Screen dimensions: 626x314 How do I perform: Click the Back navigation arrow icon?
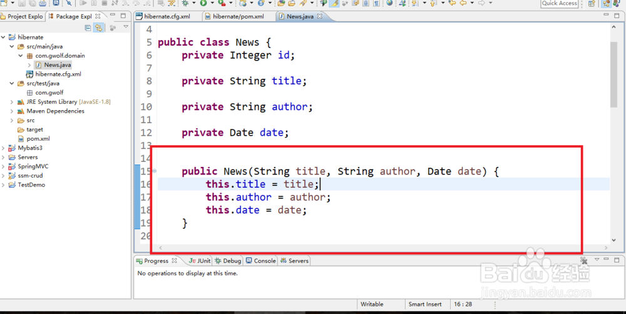[x=463, y=3]
